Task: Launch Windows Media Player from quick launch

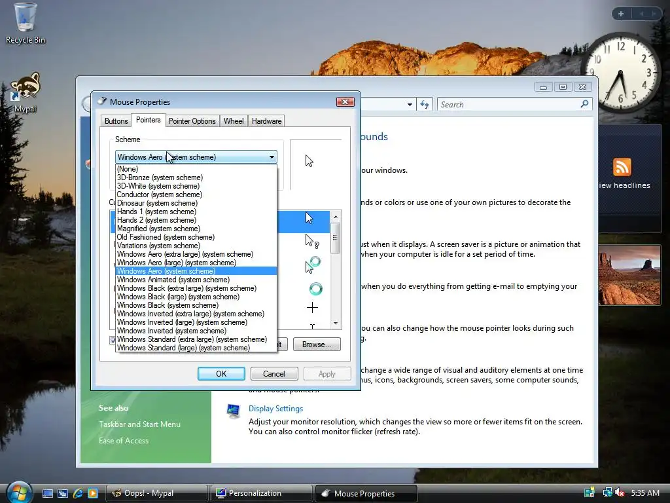Action: [93, 493]
